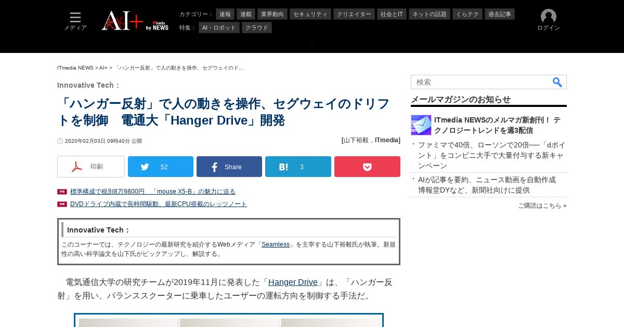
Task: Select the セキュリティ category
Action: tap(310, 14)
